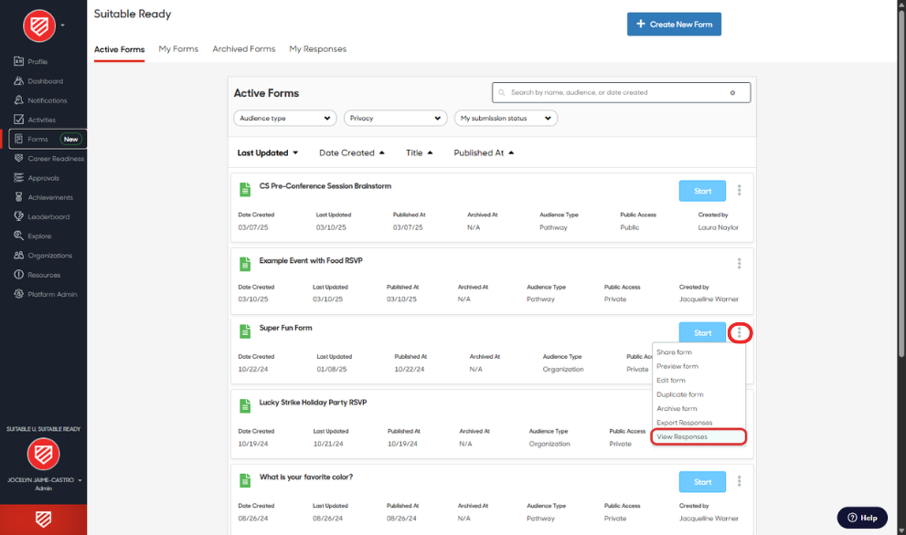
Task: Click the New badge beside Forms
Action: tap(70, 139)
